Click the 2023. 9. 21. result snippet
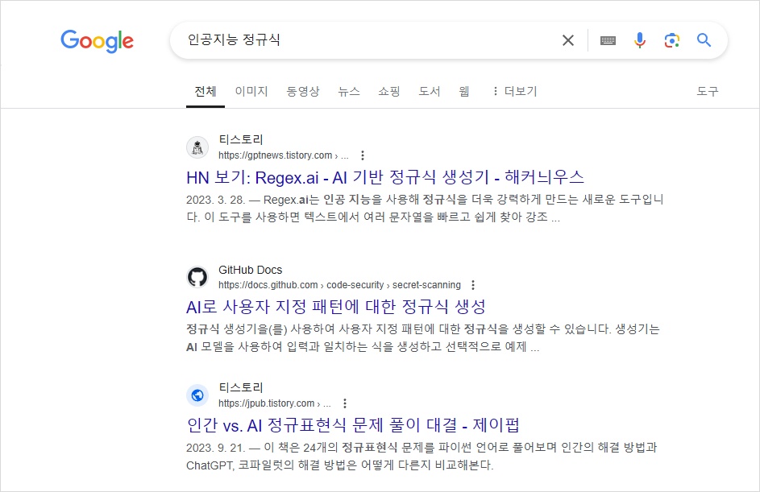The width and height of the screenshot is (760, 492). click(422, 456)
